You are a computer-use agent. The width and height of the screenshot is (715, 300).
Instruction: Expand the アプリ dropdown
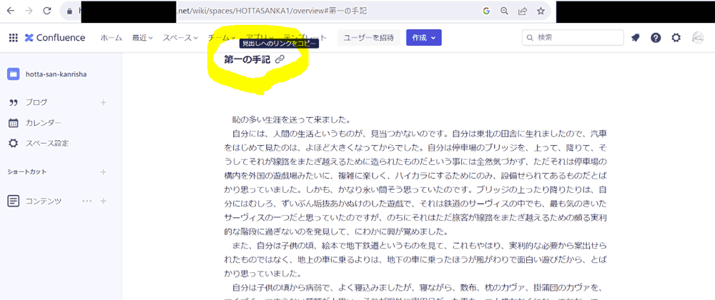click(x=260, y=38)
